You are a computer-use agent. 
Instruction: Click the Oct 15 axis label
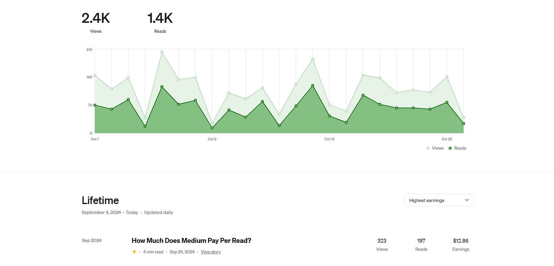pos(328,138)
